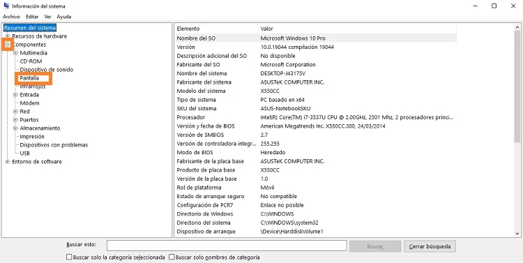The width and height of the screenshot is (523, 263).
Task: Click the Elemento column header
Action: coord(216,29)
